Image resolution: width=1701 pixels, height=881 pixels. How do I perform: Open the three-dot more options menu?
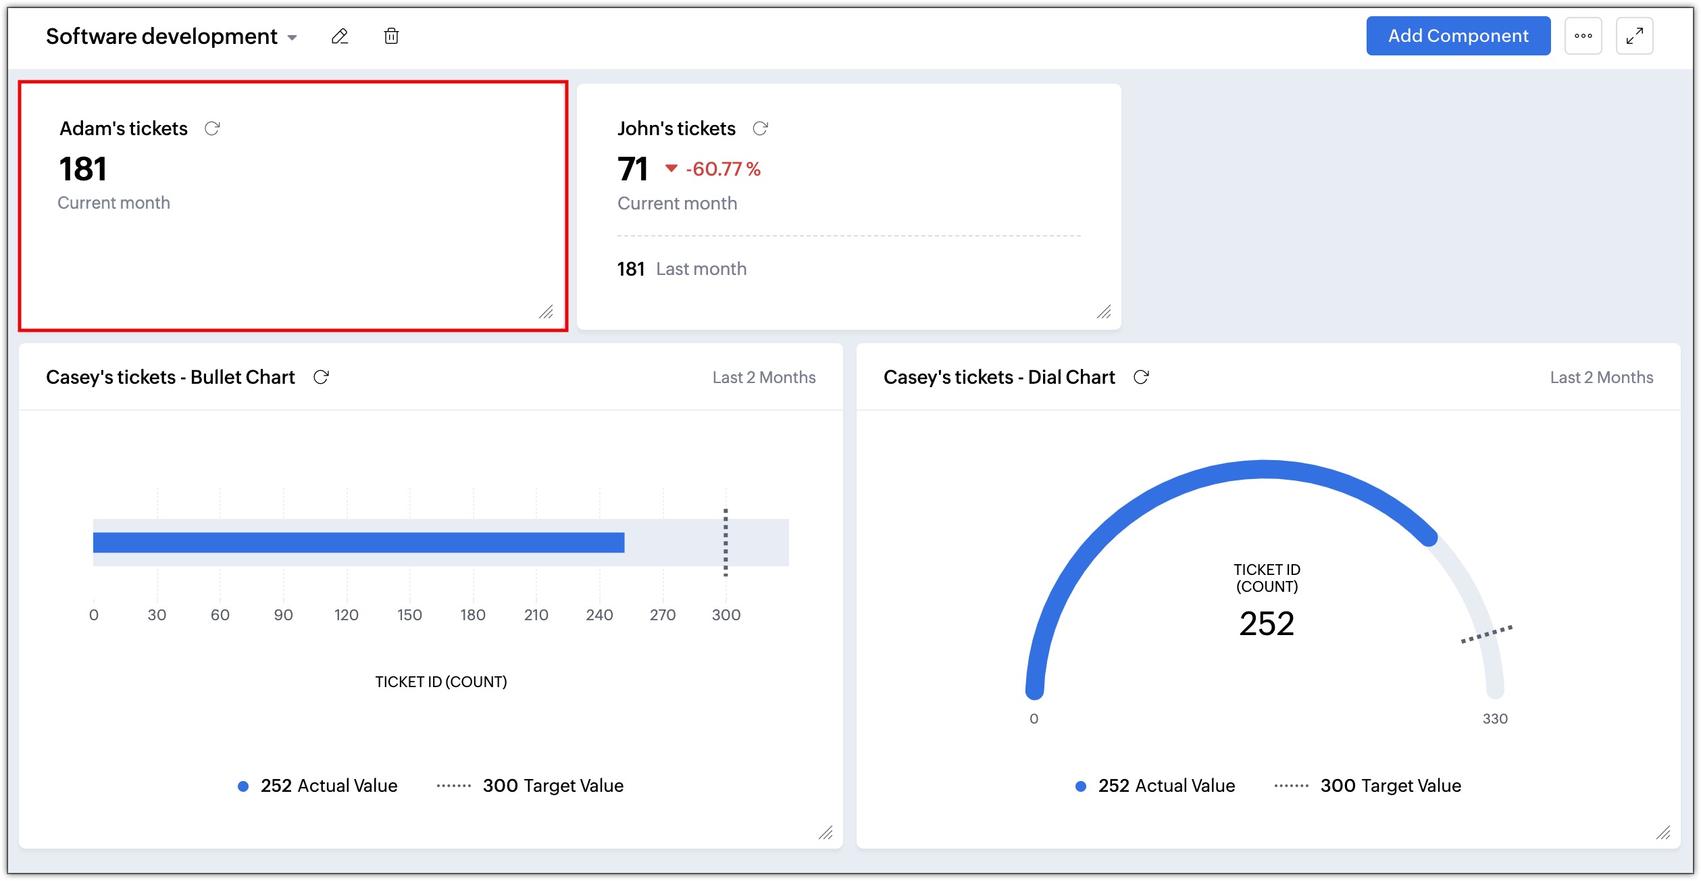[1583, 36]
